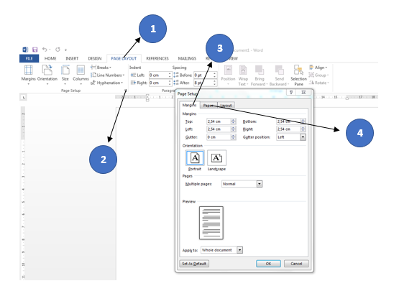Switch to the REFERENCES tab
417x286 pixels.
(157, 58)
